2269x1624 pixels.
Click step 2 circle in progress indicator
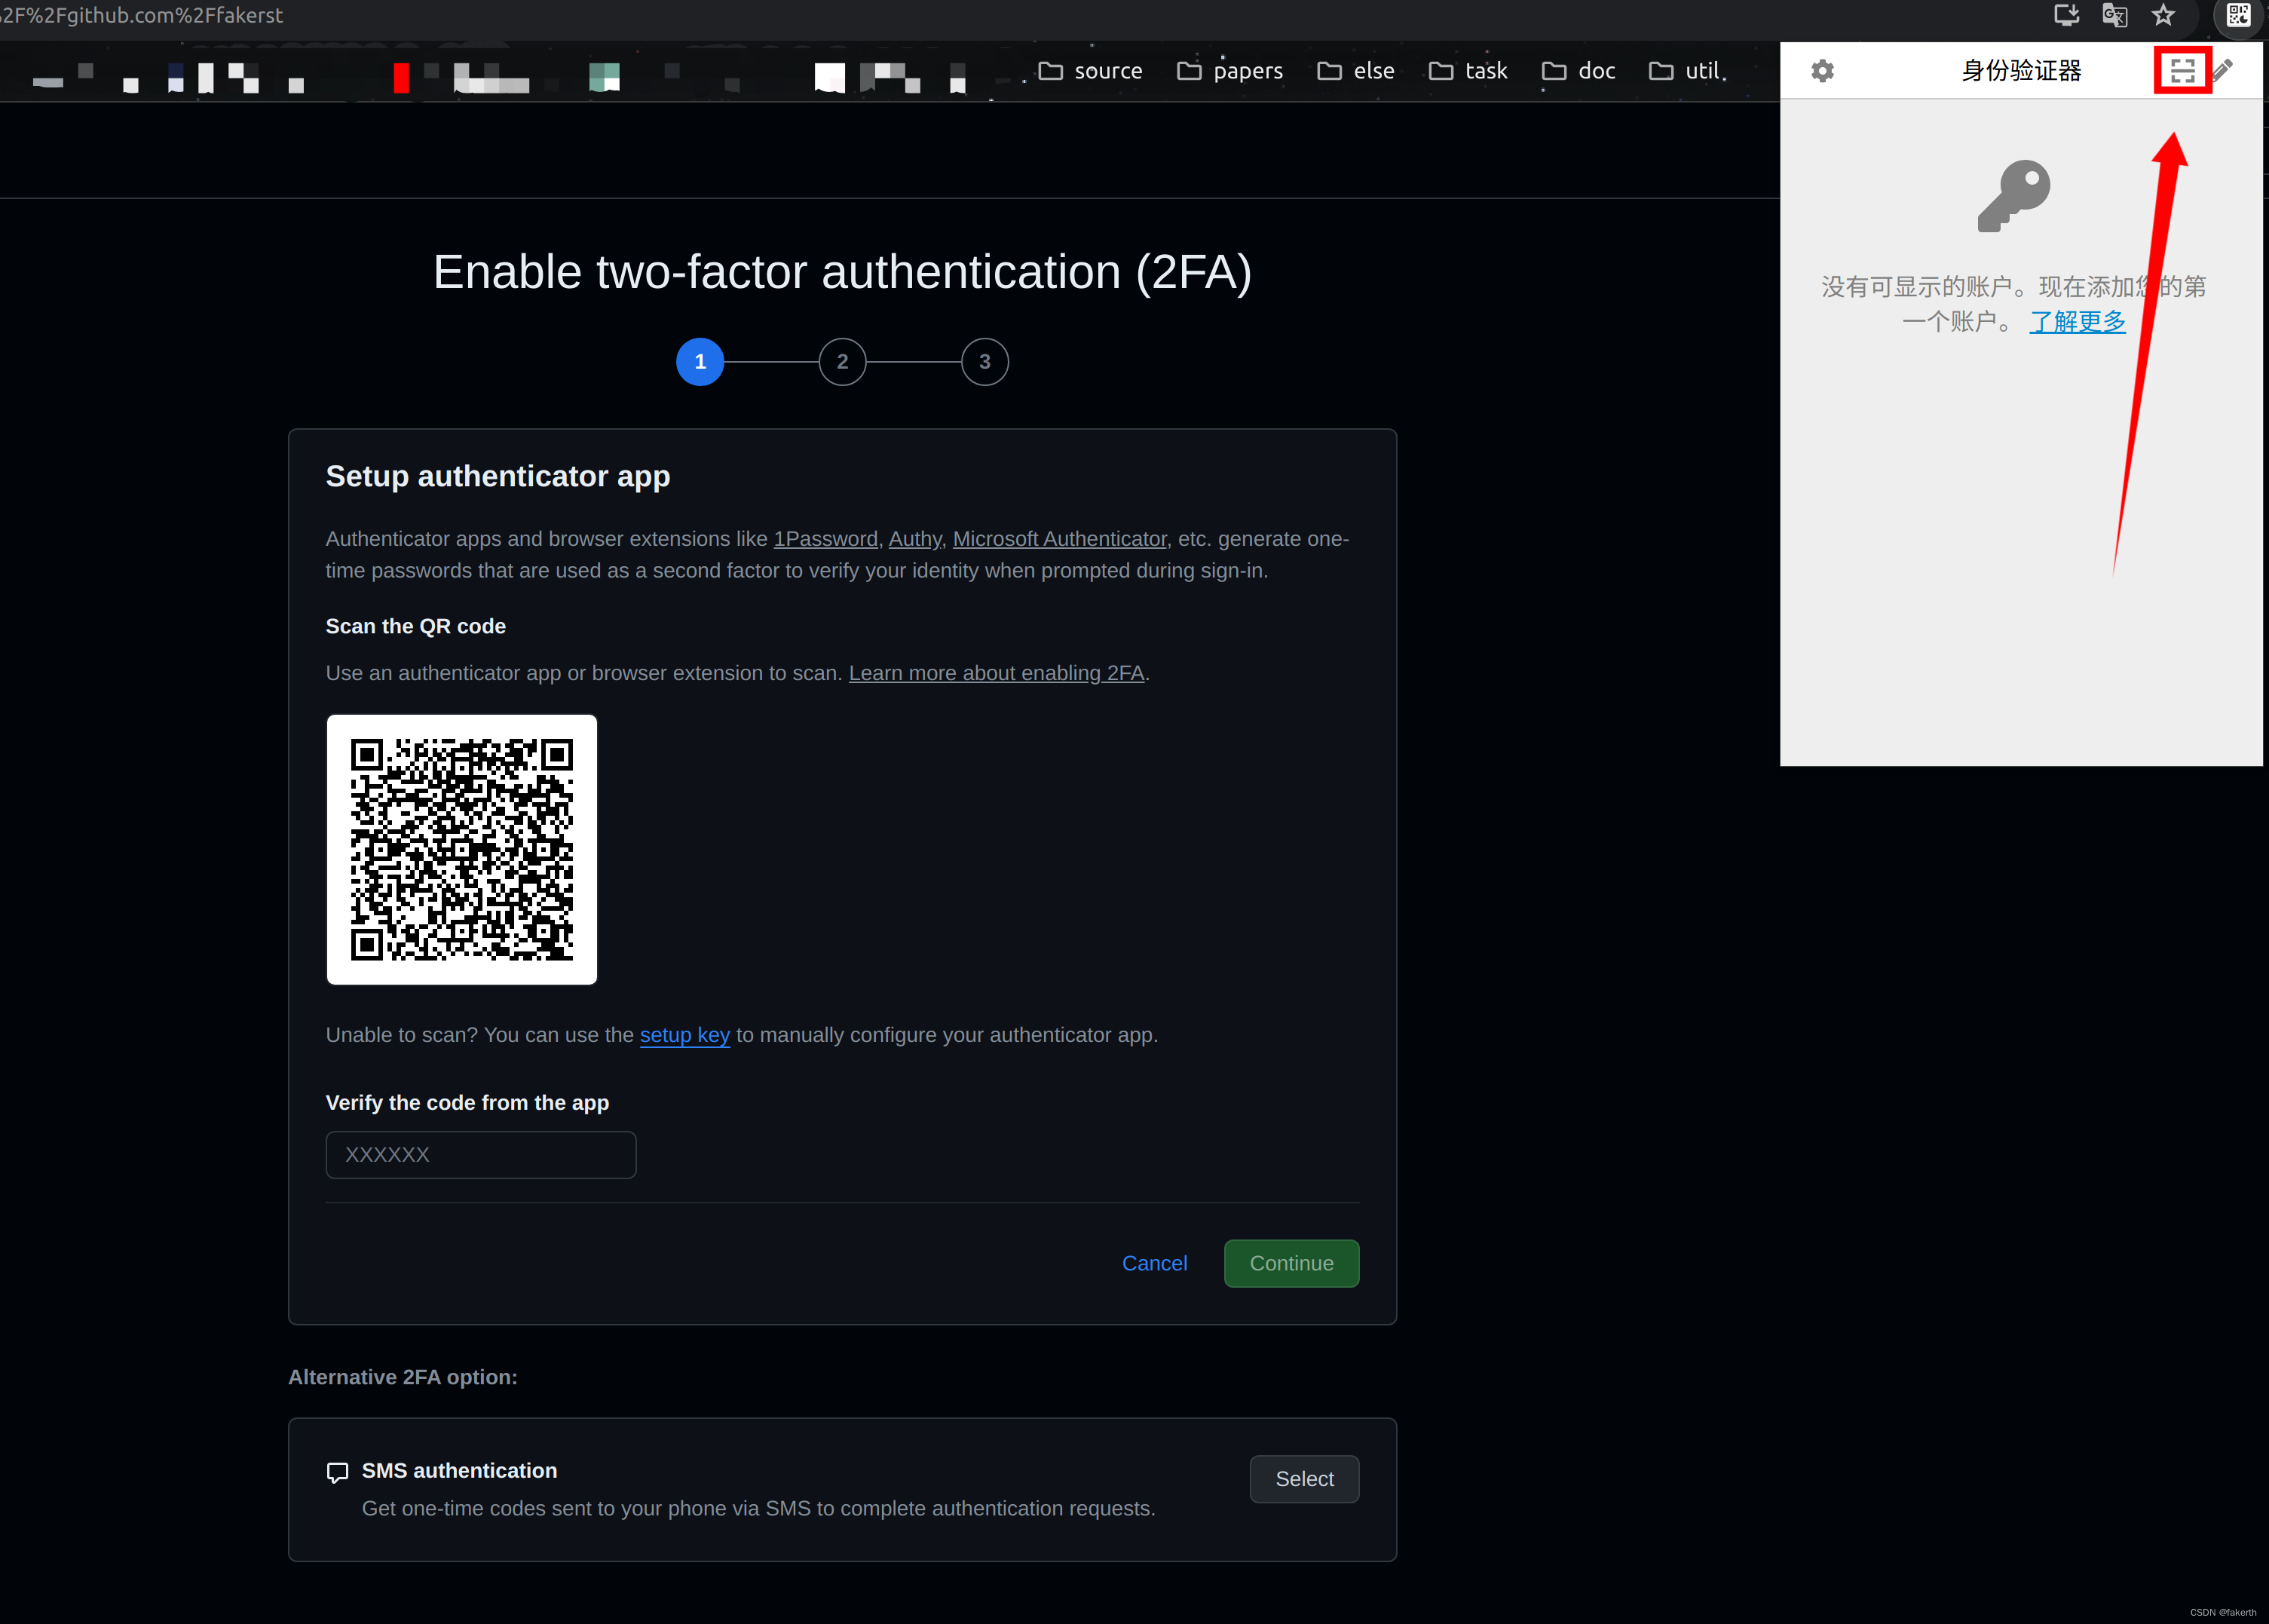843,362
